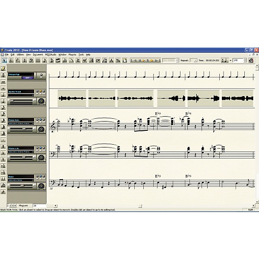Switch to layer 4 button

[15, 205]
